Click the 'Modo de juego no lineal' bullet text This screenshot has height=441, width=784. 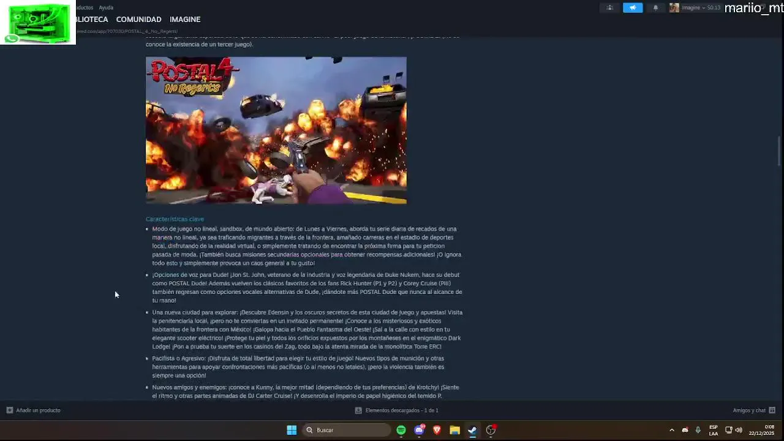pyautogui.click(x=307, y=246)
